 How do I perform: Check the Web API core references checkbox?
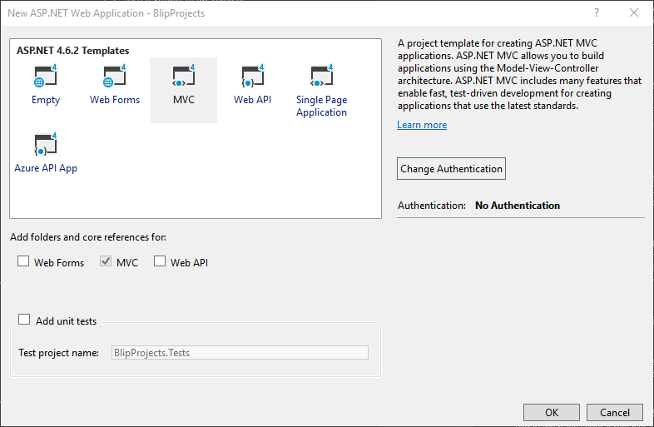pos(160,261)
